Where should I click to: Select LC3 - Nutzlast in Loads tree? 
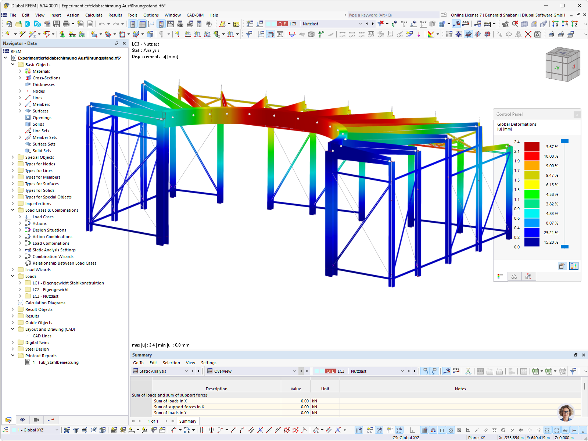coord(45,296)
